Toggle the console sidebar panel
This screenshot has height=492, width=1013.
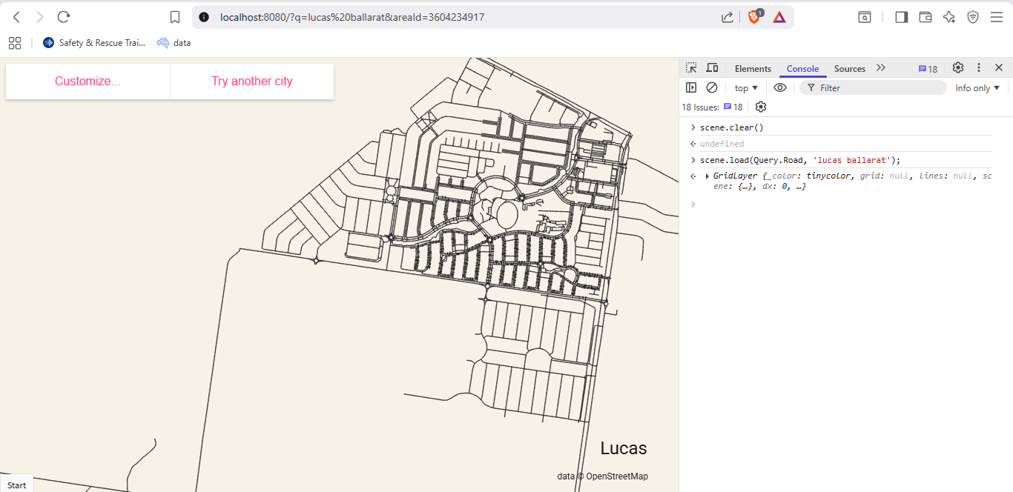[691, 87]
